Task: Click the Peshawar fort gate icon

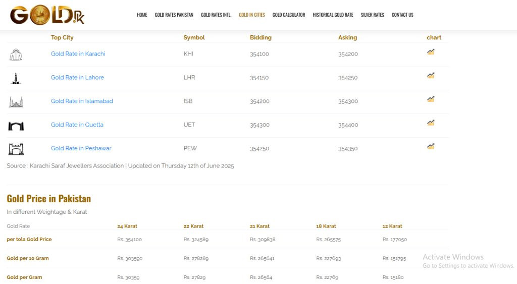Action: point(16,149)
